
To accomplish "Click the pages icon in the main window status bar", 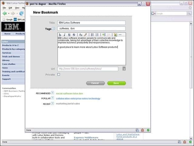I will pyautogui.click(x=179, y=142).
